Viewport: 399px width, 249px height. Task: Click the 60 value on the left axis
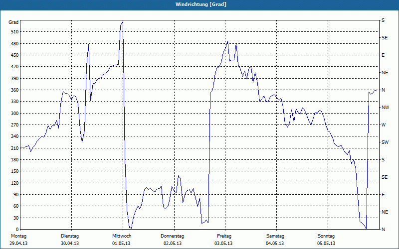pos(16,206)
